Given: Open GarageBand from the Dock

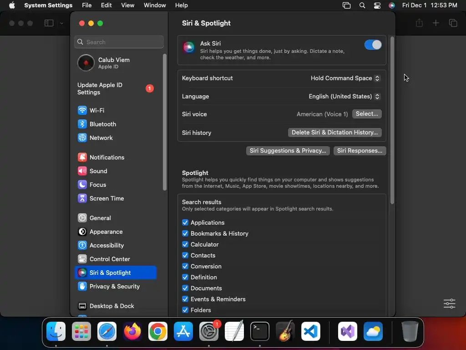Looking at the screenshot, I should point(285,331).
